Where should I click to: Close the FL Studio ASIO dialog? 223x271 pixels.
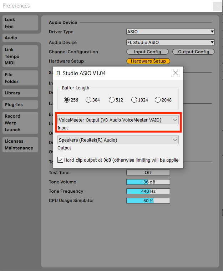point(175,73)
